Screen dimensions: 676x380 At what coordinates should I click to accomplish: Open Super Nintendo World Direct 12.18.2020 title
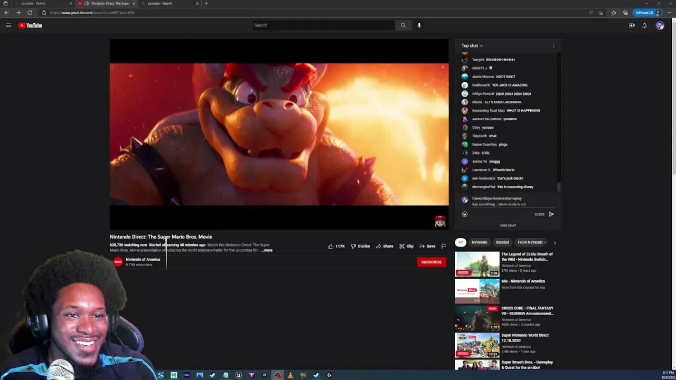[x=525, y=338]
